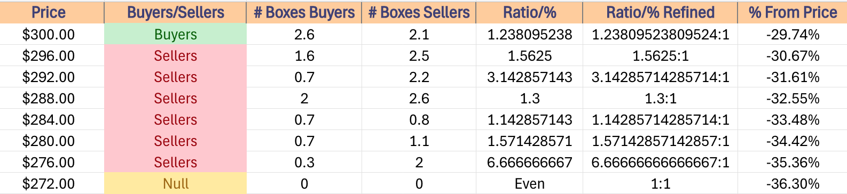
Task: Select the 6.66666666666667:1 refined ratio cell
Action: pos(660,163)
